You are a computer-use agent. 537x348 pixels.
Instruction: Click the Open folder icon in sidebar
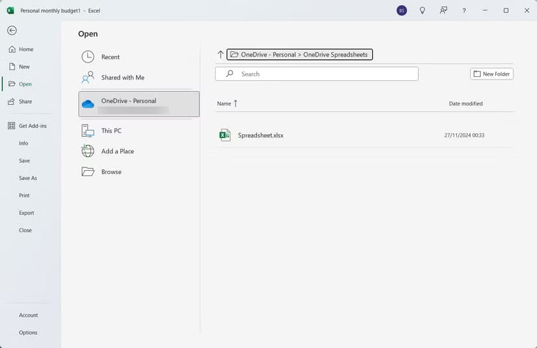pos(12,84)
